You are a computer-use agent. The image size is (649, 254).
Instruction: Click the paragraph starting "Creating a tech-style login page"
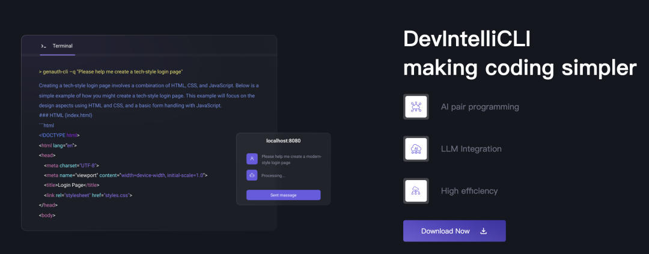point(149,95)
